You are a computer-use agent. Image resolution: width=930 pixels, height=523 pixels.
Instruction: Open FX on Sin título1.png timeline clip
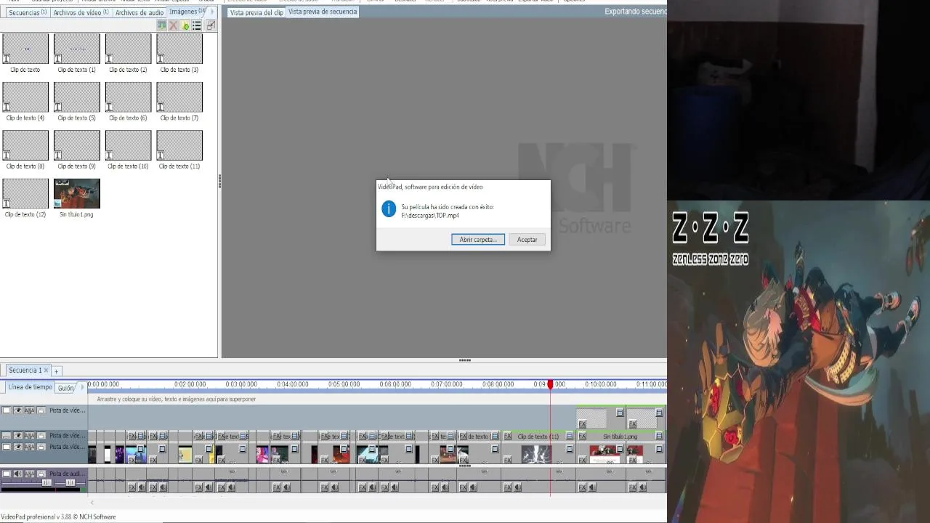582,436
